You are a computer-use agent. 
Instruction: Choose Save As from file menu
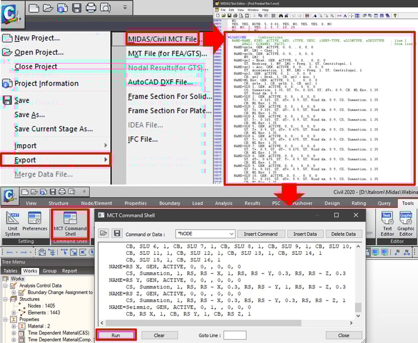(30, 115)
